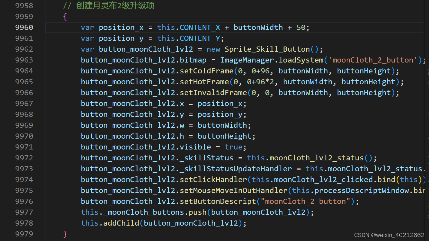Click line number 9963 in the gutter
Image resolution: width=429 pixels, height=241 pixels.
click(24, 60)
